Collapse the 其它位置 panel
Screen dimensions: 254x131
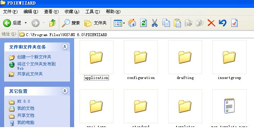[x=65, y=91]
